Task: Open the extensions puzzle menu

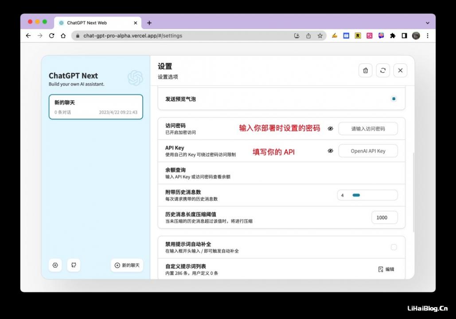Action: (393, 36)
